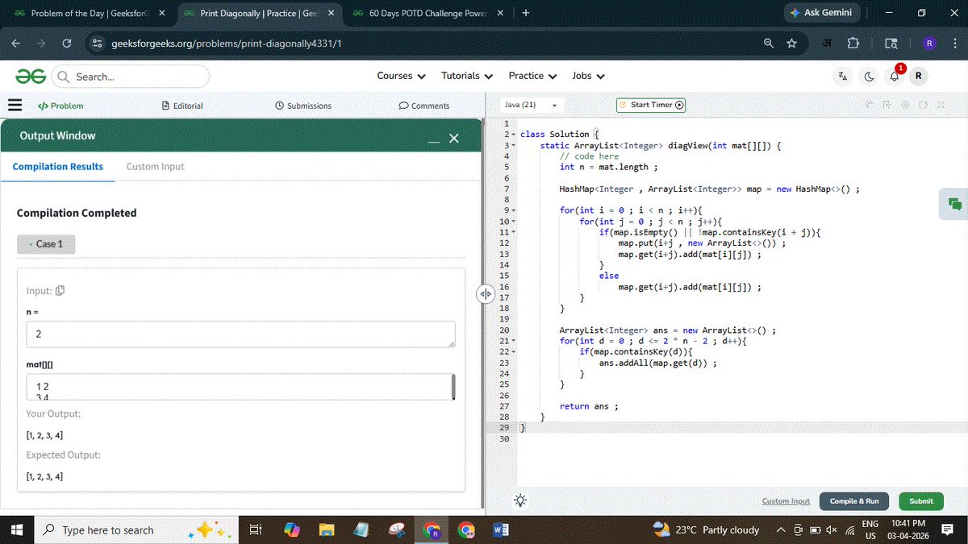Viewport: 968px width, 544px height.
Task: Click the GeeksforGeeks logo
Action: pos(30,76)
